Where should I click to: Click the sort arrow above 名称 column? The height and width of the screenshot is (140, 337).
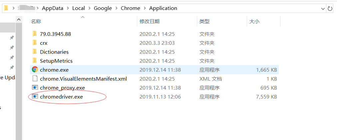83,17
